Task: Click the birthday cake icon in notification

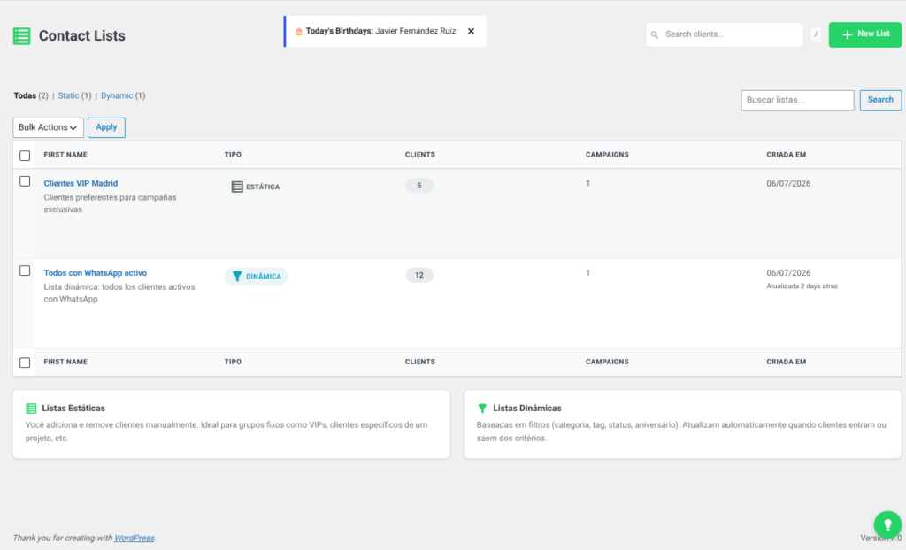Action: coord(299,31)
